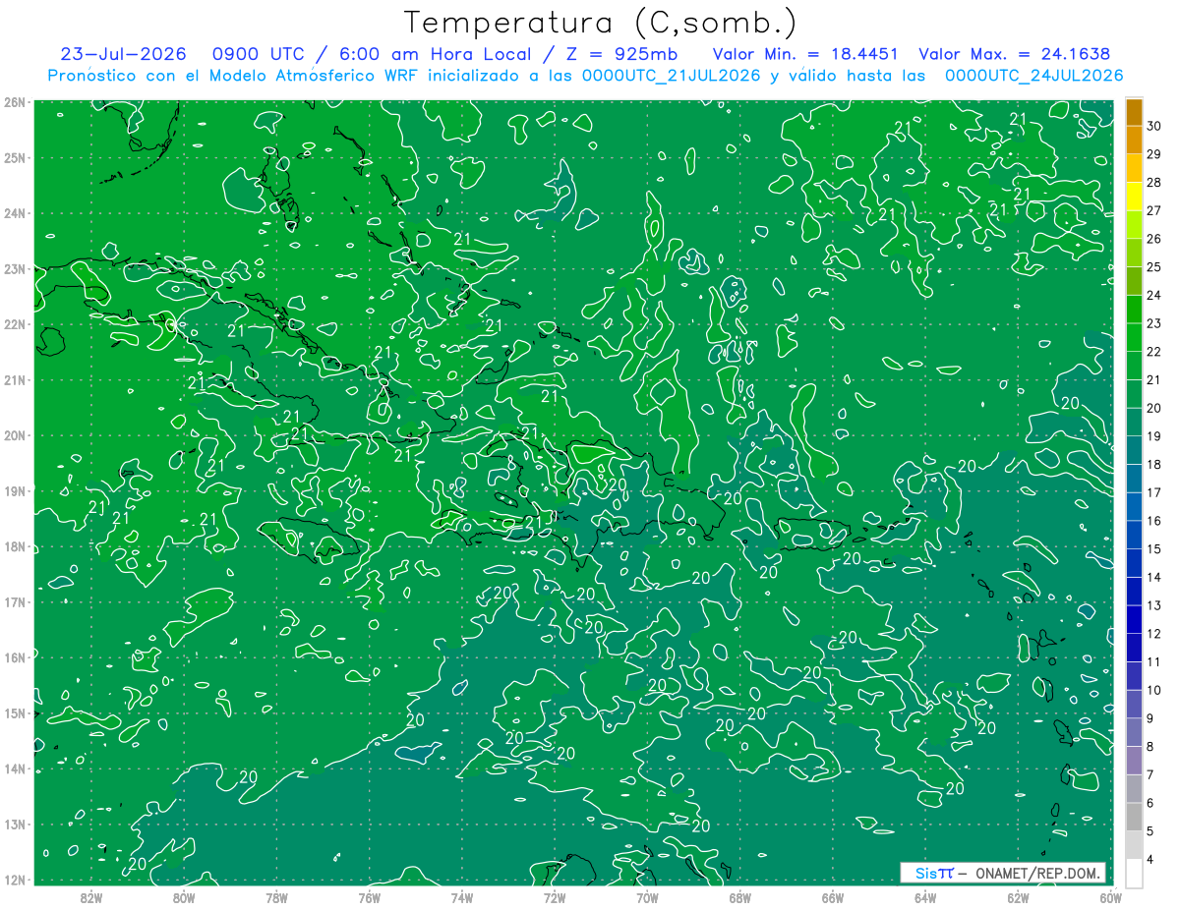Click the '0000UTC_24JUL2026' valid-until time text

(1034, 76)
